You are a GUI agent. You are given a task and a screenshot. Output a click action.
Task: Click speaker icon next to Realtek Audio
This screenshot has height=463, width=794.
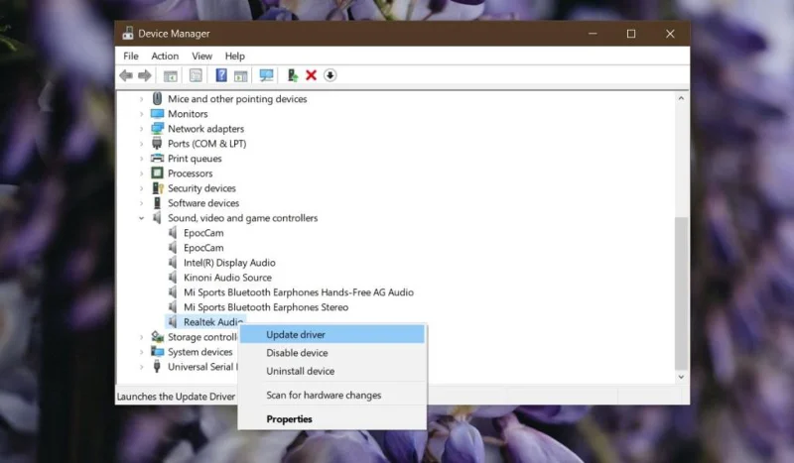pyautogui.click(x=173, y=322)
